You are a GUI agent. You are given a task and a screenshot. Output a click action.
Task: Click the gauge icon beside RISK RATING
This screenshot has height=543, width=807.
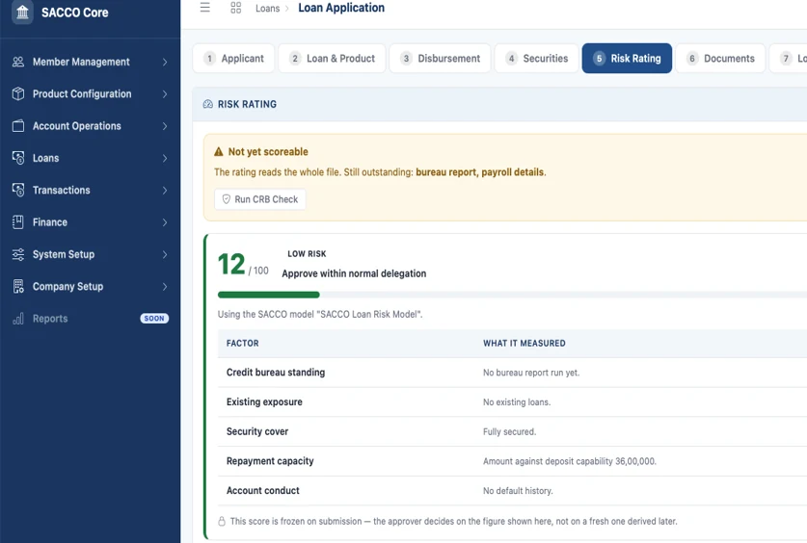[x=208, y=104]
